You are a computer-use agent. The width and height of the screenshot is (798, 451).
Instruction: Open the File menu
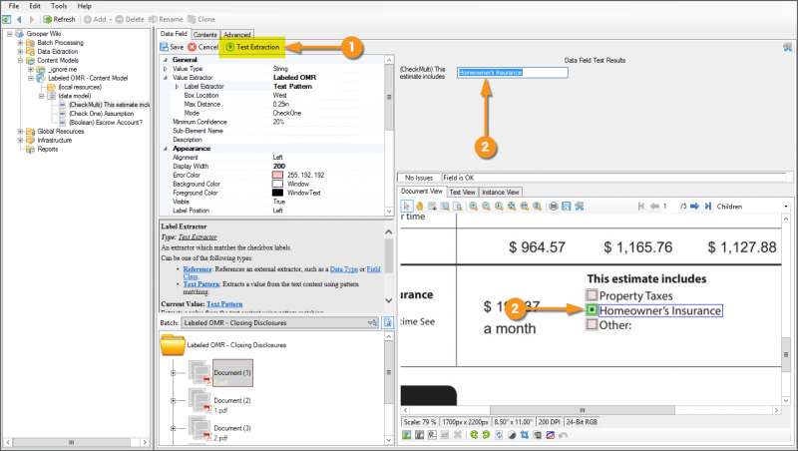click(x=14, y=6)
